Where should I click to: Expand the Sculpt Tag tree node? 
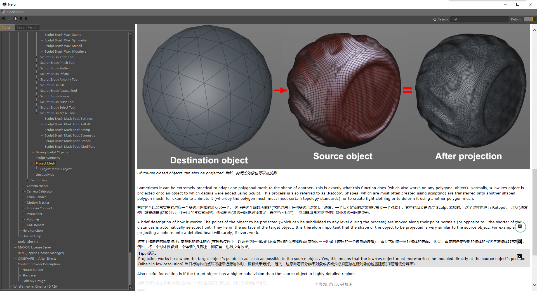click(28, 180)
